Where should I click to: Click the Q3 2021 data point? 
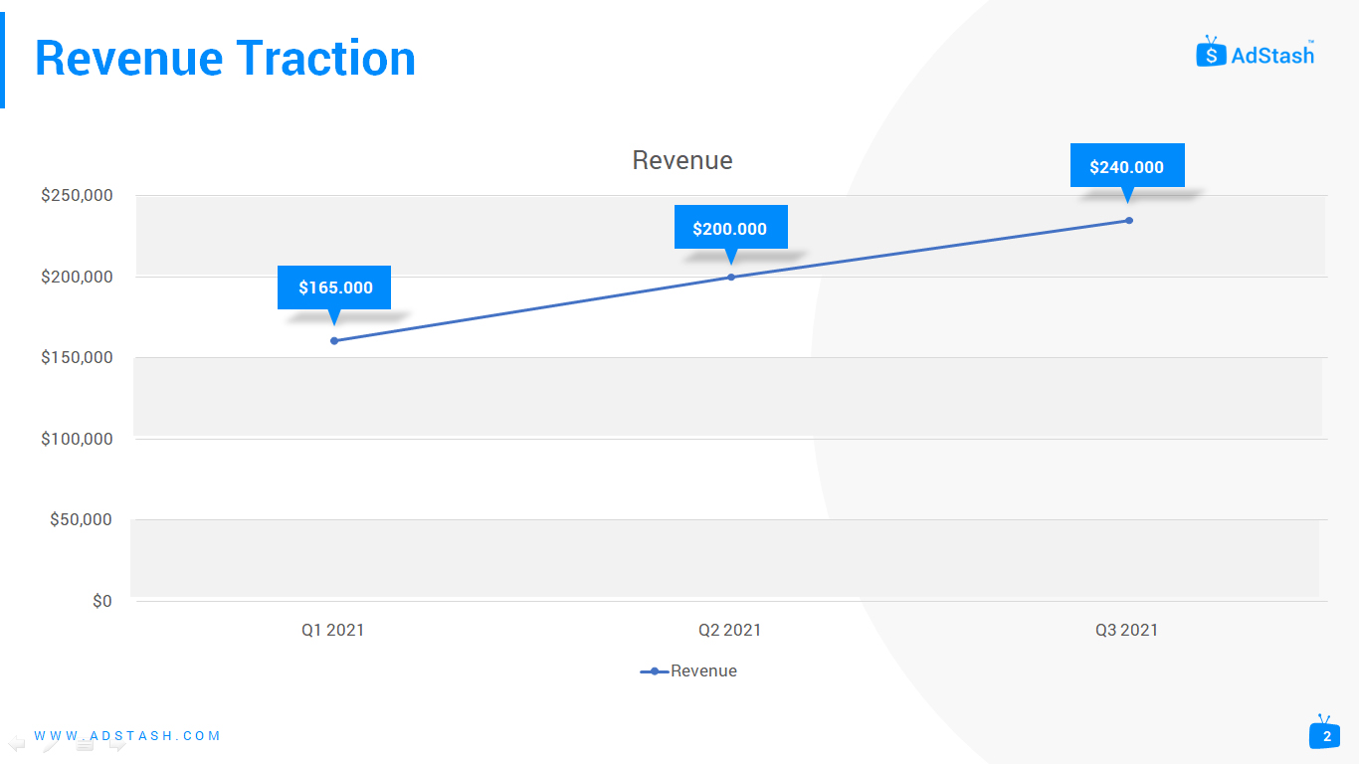point(1129,220)
